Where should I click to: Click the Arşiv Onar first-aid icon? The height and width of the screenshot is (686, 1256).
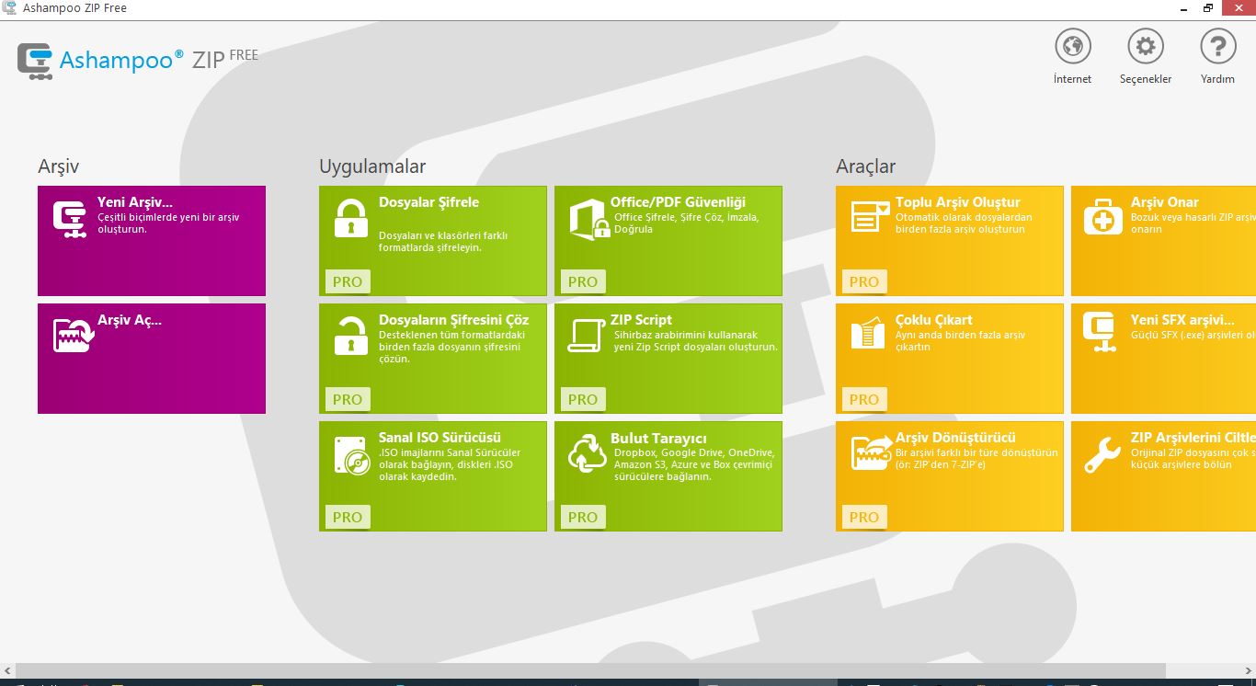[1103, 219]
